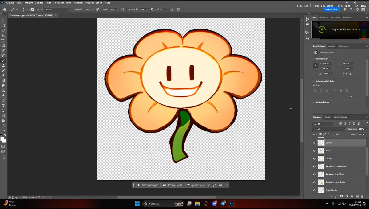This screenshot has height=209, width=369.
Task: Collapse the Transformar section in Propriedades
Action: pos(314,59)
